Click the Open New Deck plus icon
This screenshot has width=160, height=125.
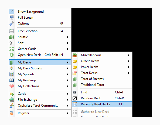click(12, 55)
